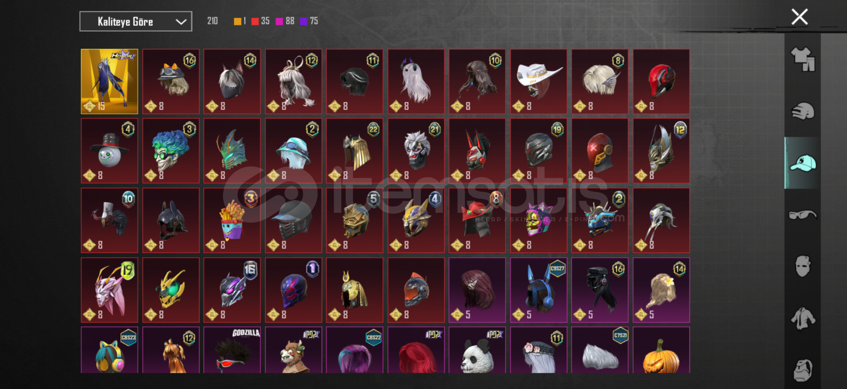Open the outfits clothing category icon
This screenshot has width=847, height=389.
[x=803, y=59]
